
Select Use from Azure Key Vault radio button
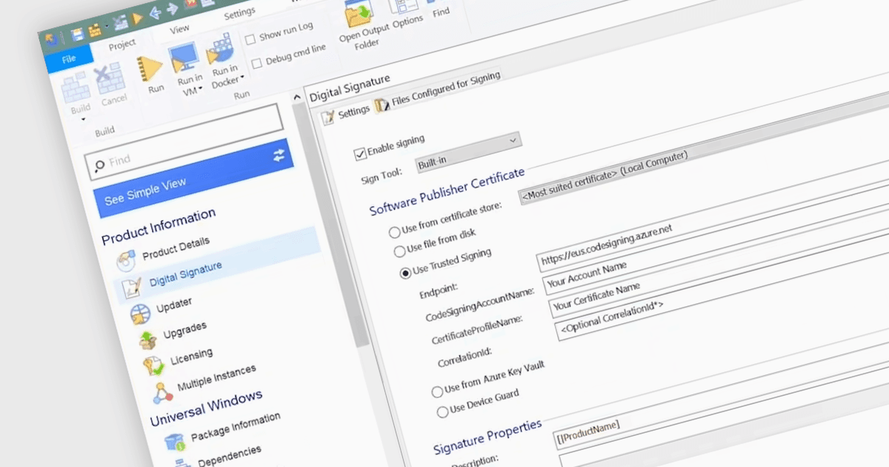[437, 391]
